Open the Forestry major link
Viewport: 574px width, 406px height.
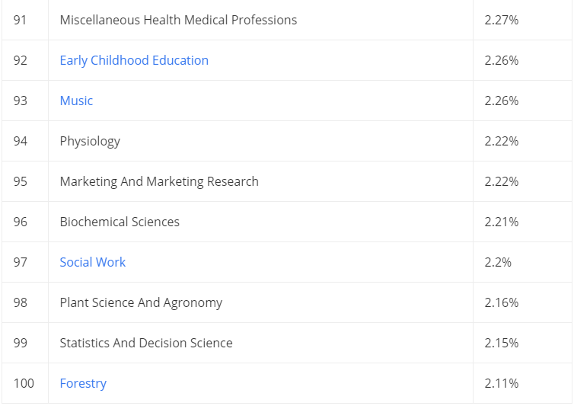(83, 383)
